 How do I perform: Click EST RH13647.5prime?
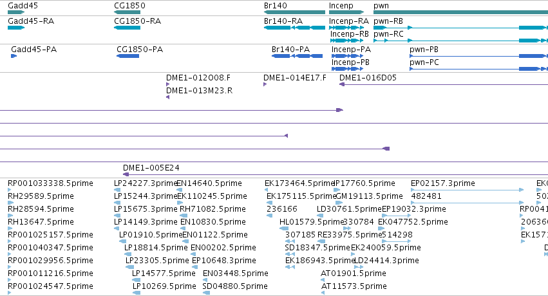[x=10, y=228]
